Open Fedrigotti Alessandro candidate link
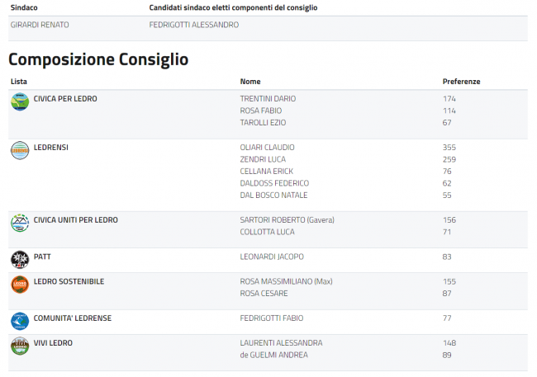 [x=194, y=25]
